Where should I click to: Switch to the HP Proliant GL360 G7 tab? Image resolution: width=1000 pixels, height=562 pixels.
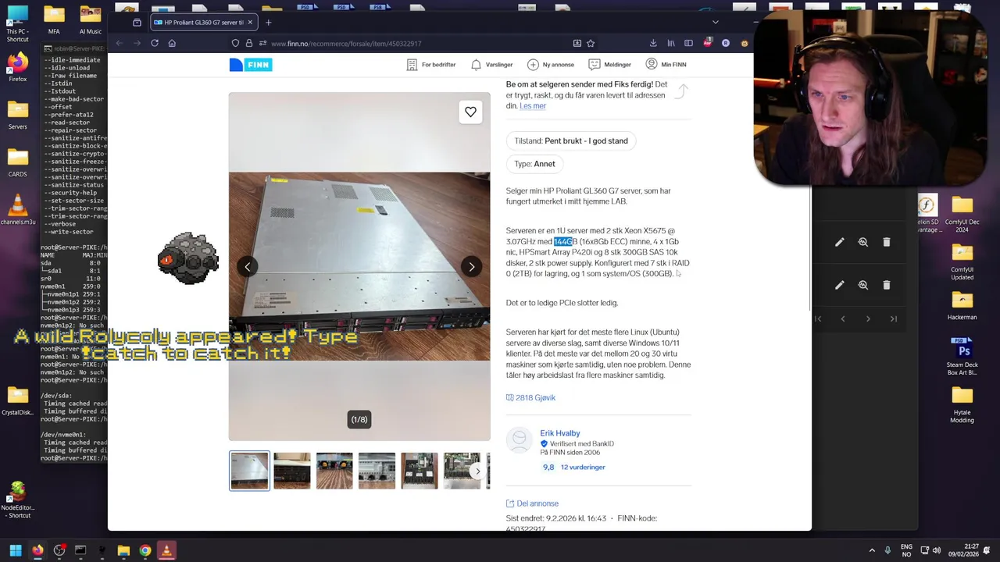(x=202, y=22)
